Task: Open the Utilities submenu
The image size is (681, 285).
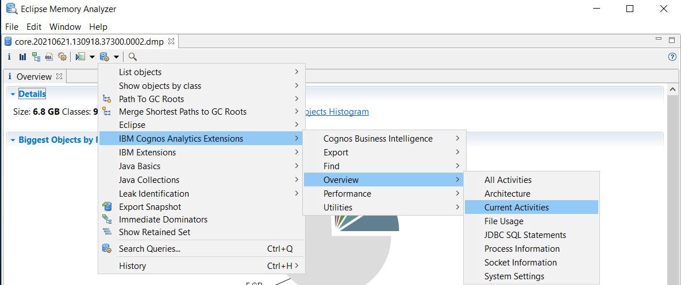Action: [384, 208]
